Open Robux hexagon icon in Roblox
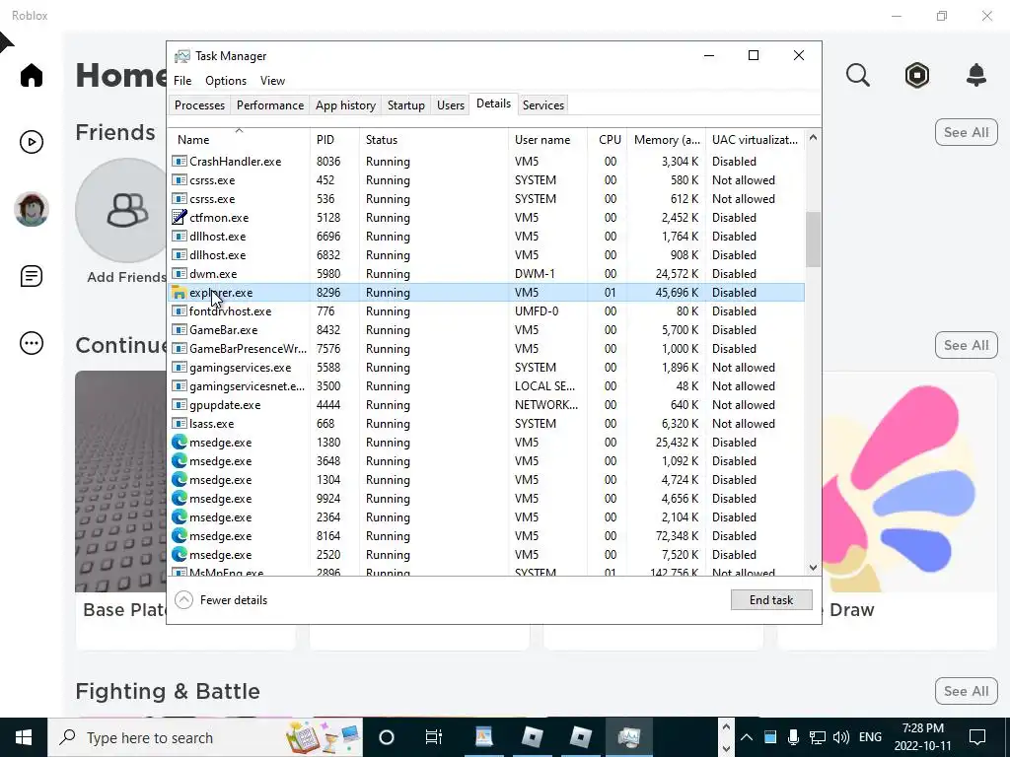This screenshot has height=757, width=1010. (916, 75)
